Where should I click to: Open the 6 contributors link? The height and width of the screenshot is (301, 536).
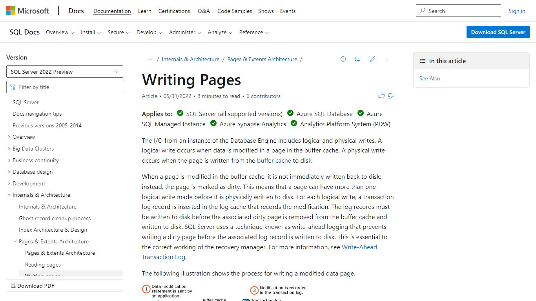point(263,96)
